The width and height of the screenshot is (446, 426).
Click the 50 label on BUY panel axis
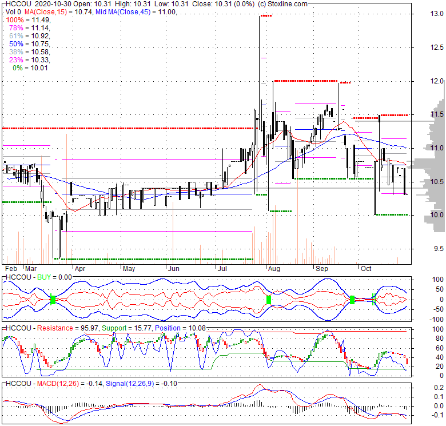tap(440, 289)
